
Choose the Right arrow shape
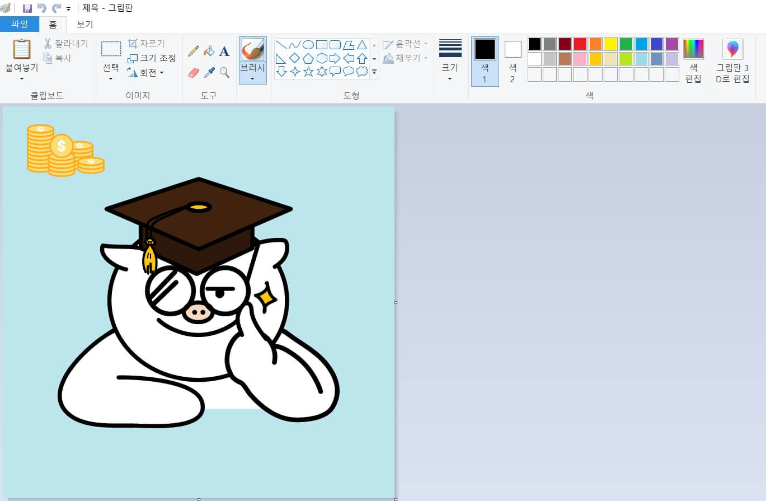(335, 58)
